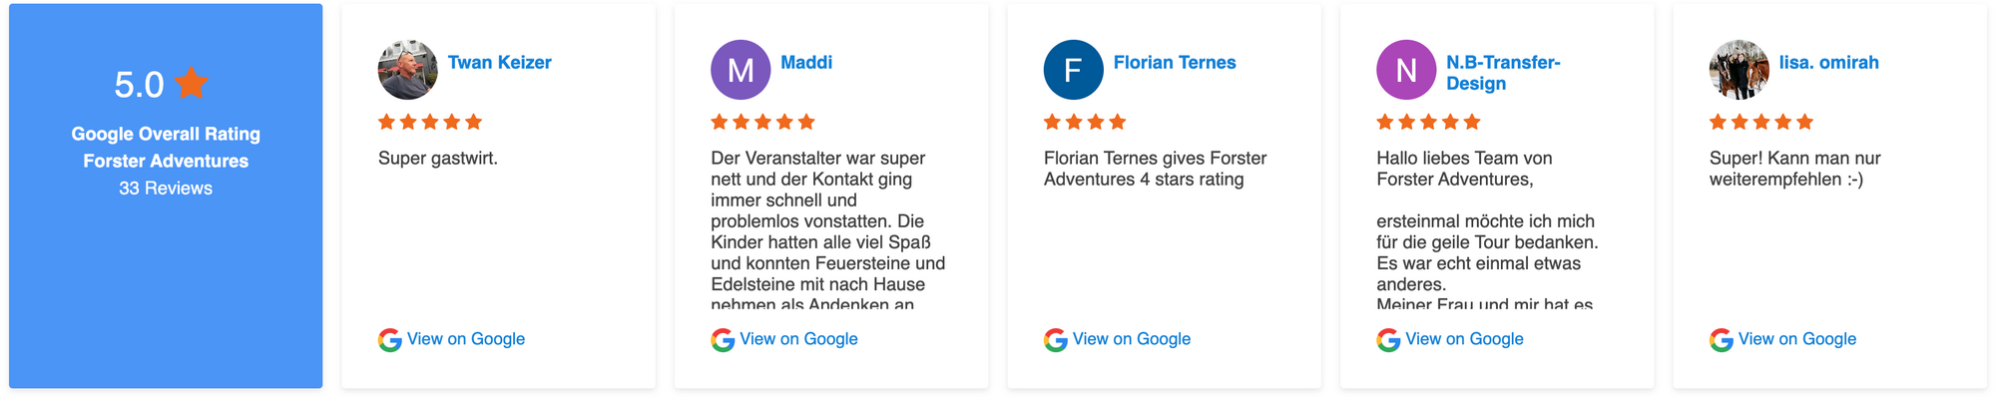Screen dimensions: 1996x398
Task: Click Florian Ternes' four-star rating row
Action: click(x=1085, y=122)
